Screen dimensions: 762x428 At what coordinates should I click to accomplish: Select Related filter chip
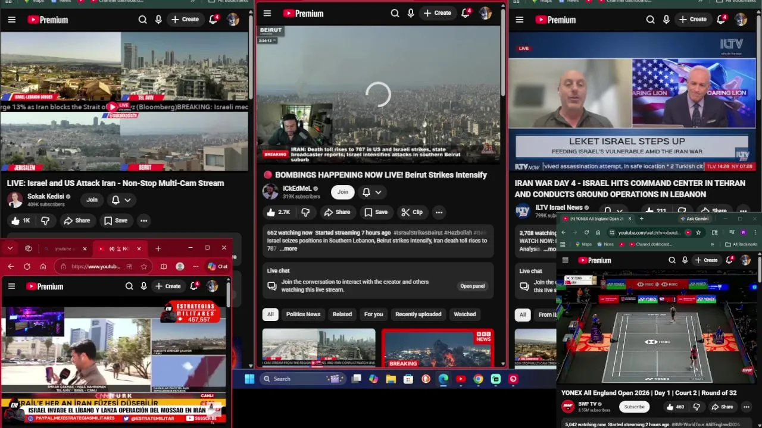coord(342,314)
